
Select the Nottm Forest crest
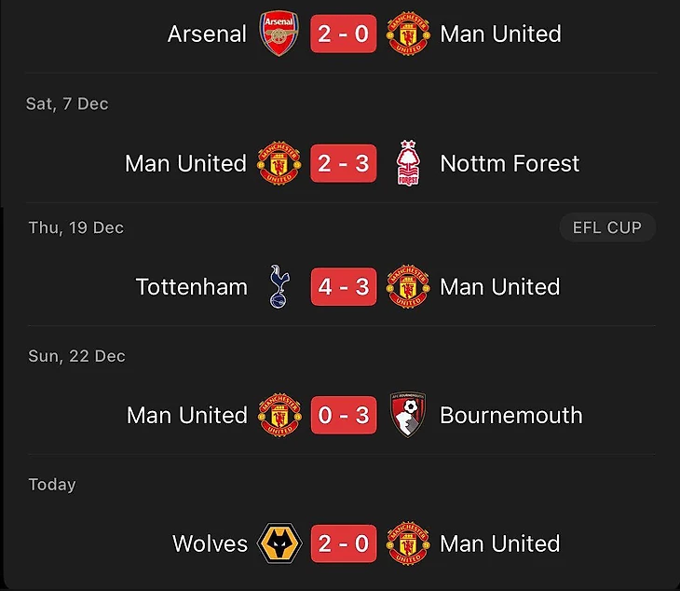407,164
